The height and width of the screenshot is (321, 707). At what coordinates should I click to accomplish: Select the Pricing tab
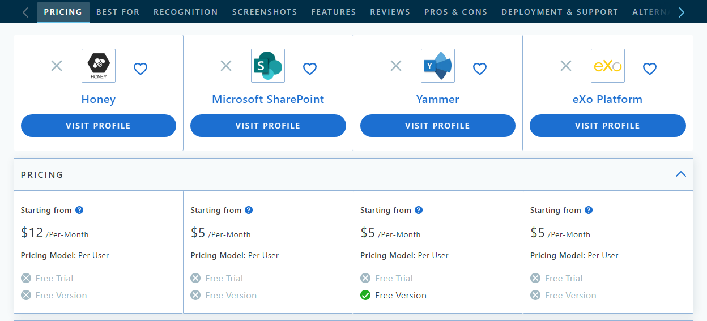click(63, 12)
